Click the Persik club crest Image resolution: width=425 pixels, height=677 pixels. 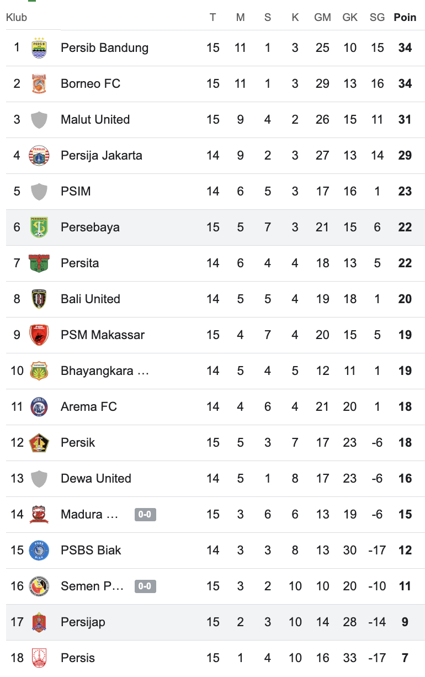coord(39,443)
